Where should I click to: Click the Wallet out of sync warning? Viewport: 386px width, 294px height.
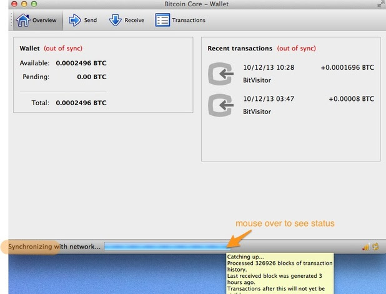pos(63,49)
